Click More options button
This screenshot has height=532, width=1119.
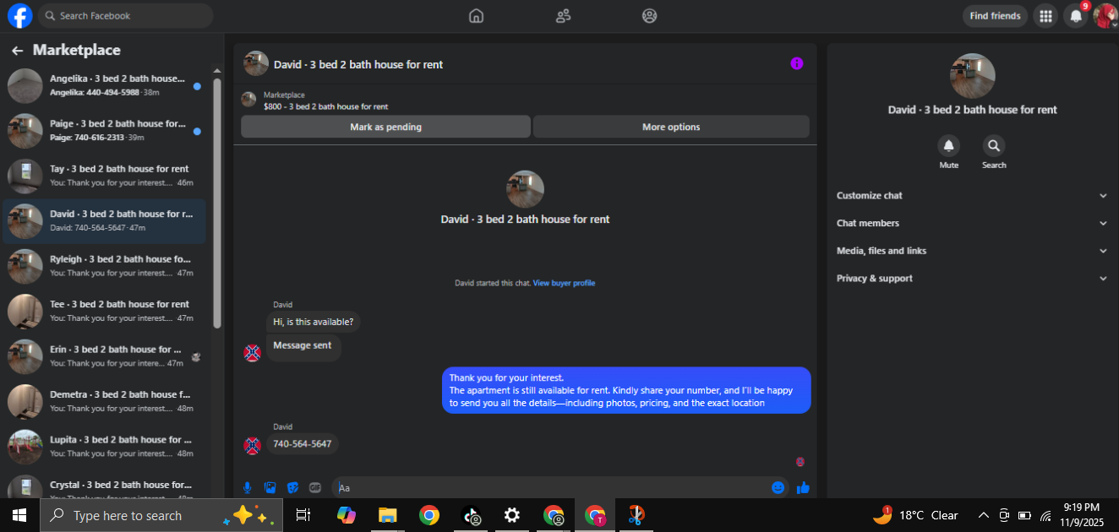[671, 127]
